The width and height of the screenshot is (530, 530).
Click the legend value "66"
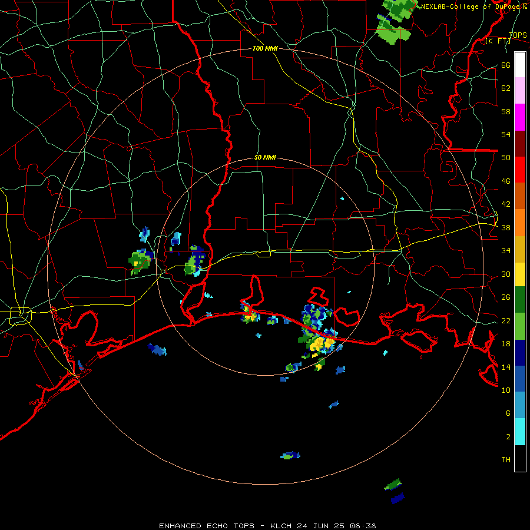(x=506, y=65)
